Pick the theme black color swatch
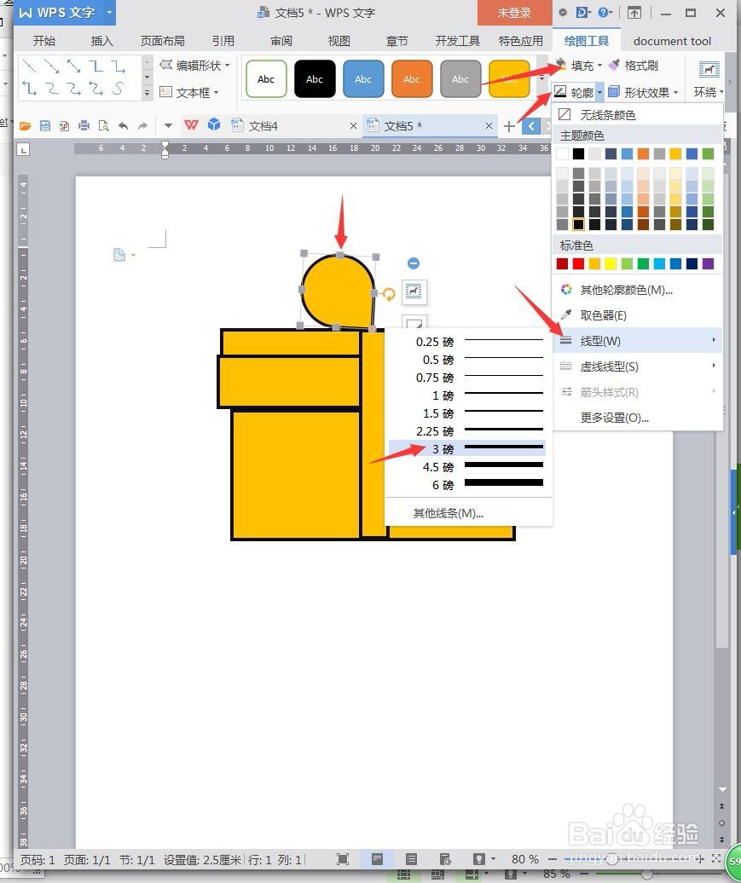 coord(578,153)
